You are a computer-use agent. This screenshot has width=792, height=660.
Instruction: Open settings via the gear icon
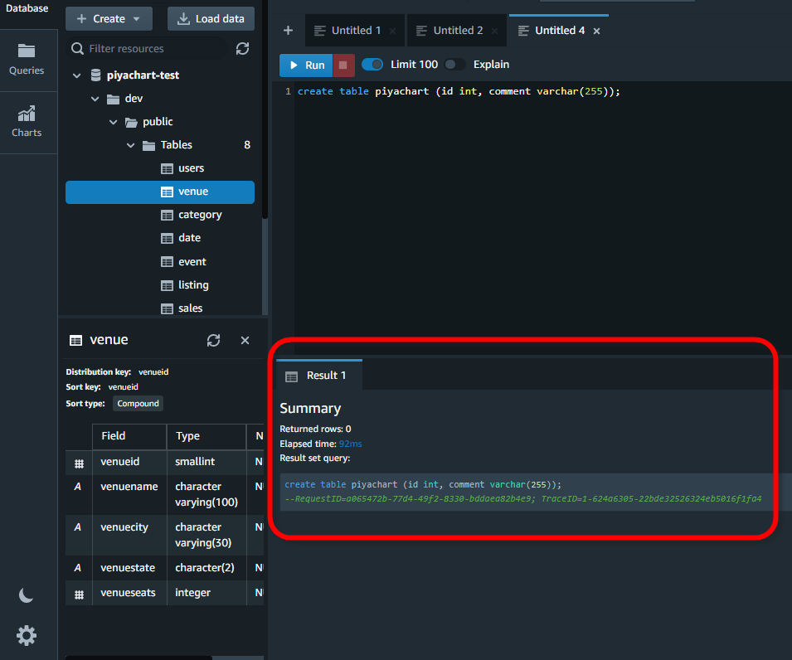(26, 635)
